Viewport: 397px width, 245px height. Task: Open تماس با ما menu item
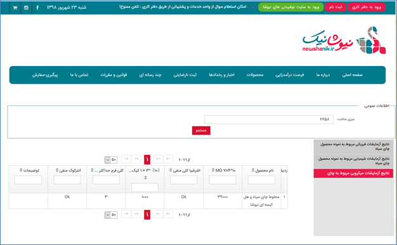79,75
